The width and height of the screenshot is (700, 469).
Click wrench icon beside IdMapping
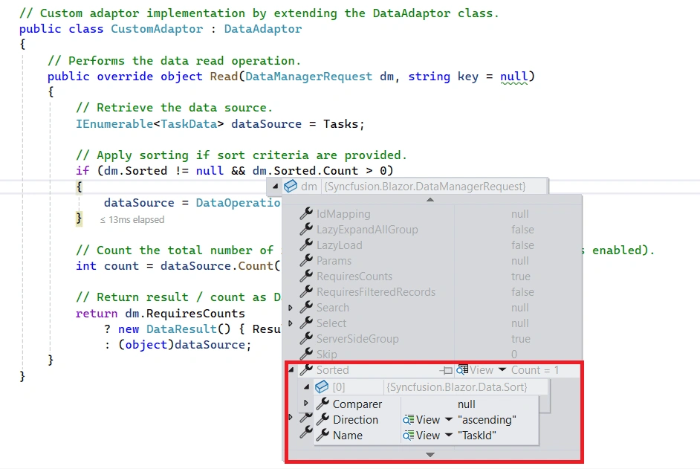tap(306, 213)
